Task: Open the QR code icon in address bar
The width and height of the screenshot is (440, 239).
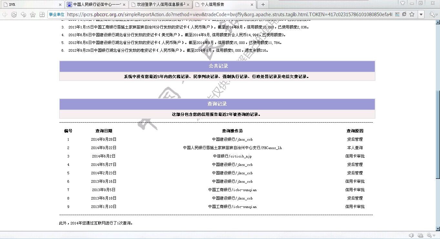Action: (x=397, y=15)
